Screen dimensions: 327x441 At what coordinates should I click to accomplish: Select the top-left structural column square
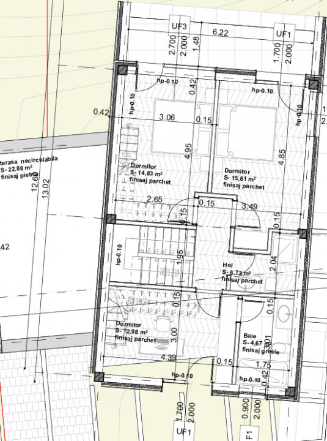(122, 69)
